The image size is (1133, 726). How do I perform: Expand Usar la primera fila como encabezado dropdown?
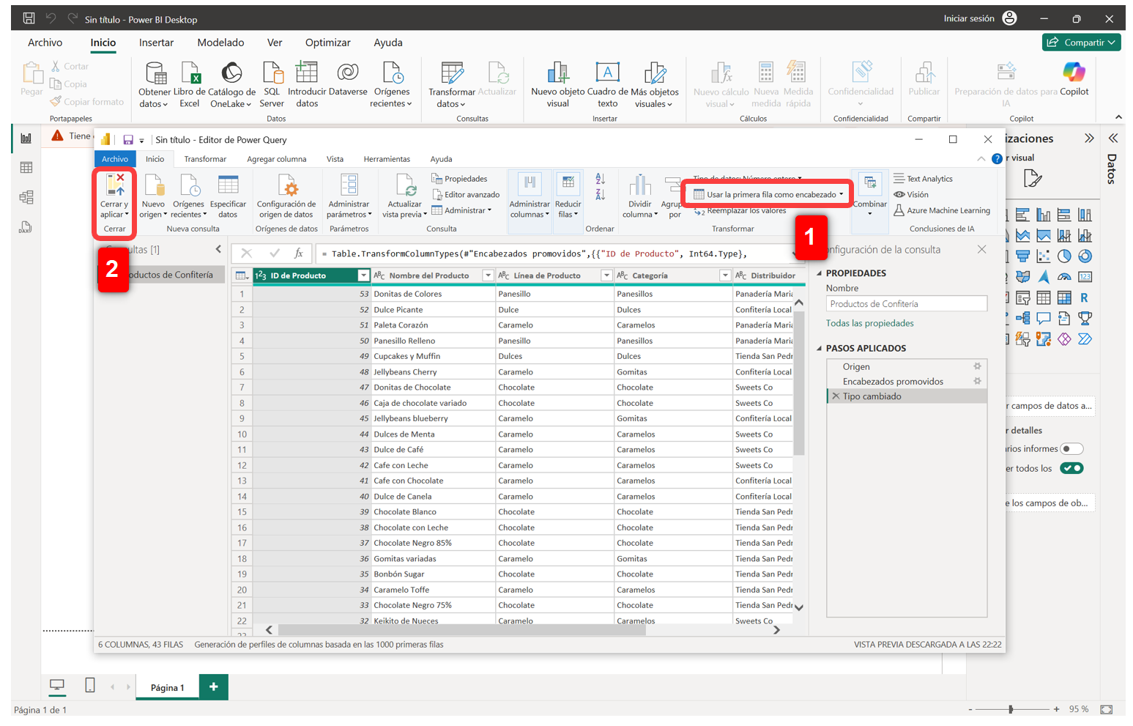842,194
